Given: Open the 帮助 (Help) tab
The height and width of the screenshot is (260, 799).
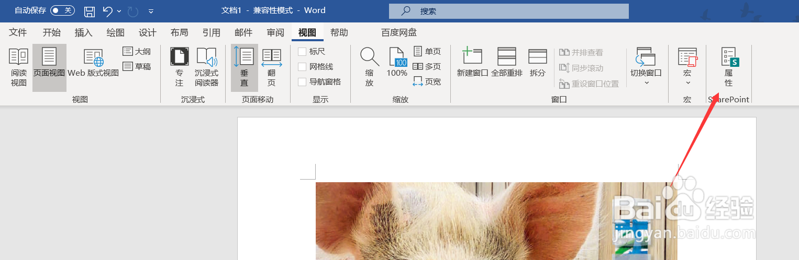Looking at the screenshot, I should coord(339,32).
